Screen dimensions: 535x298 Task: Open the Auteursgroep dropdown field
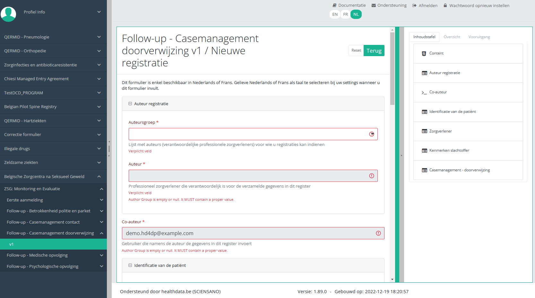tap(253, 134)
